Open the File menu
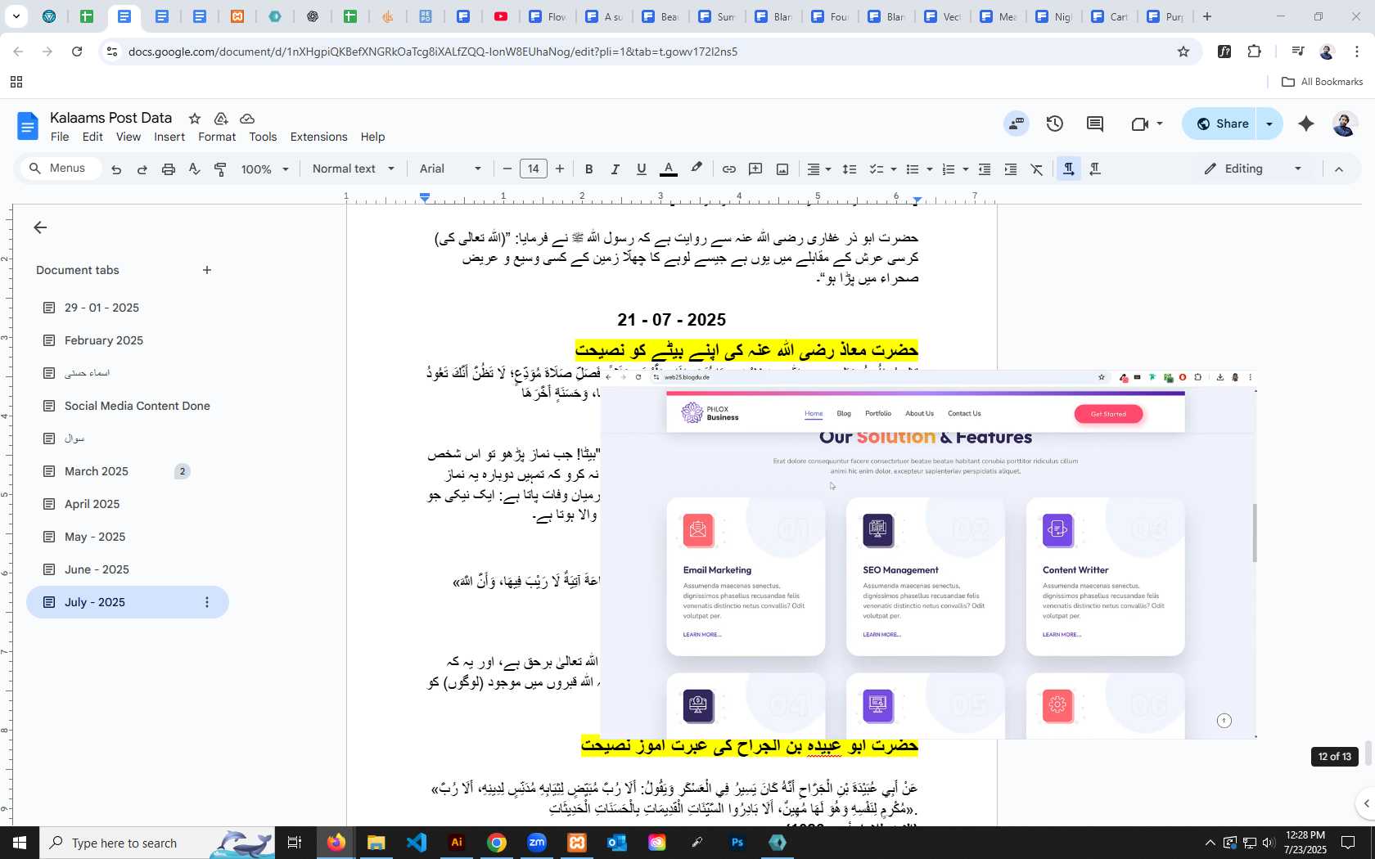 (x=60, y=137)
